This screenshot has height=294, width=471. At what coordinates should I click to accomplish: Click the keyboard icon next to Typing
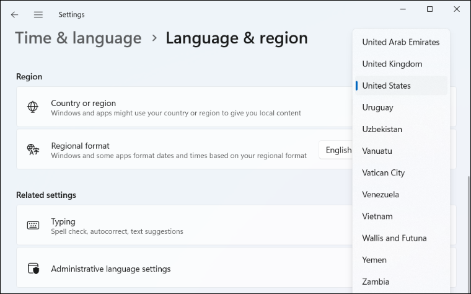(x=33, y=225)
